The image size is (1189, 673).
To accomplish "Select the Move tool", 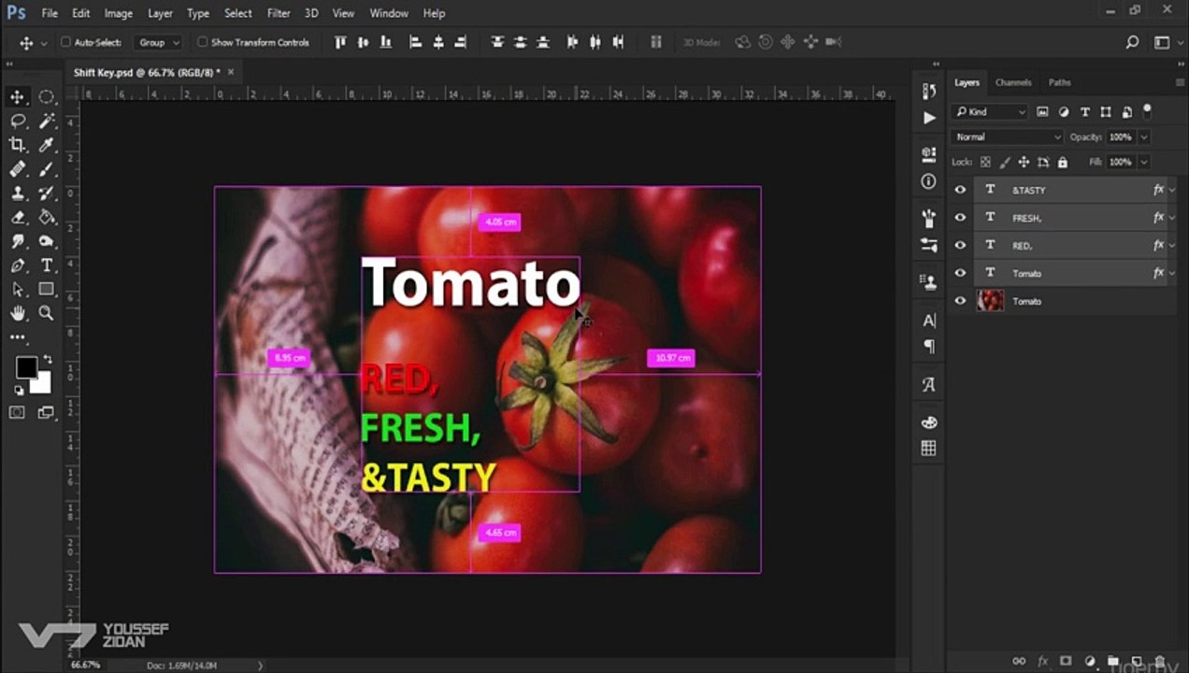I will click(17, 97).
